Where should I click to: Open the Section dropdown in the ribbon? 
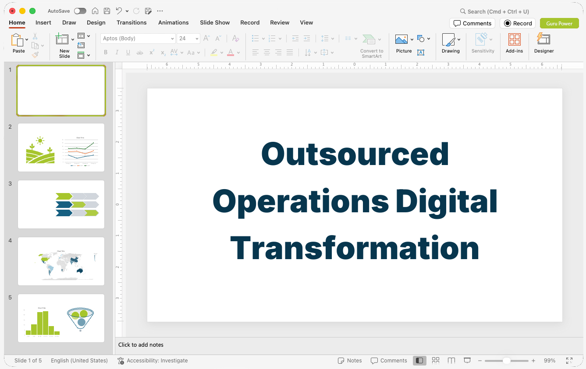(x=84, y=55)
